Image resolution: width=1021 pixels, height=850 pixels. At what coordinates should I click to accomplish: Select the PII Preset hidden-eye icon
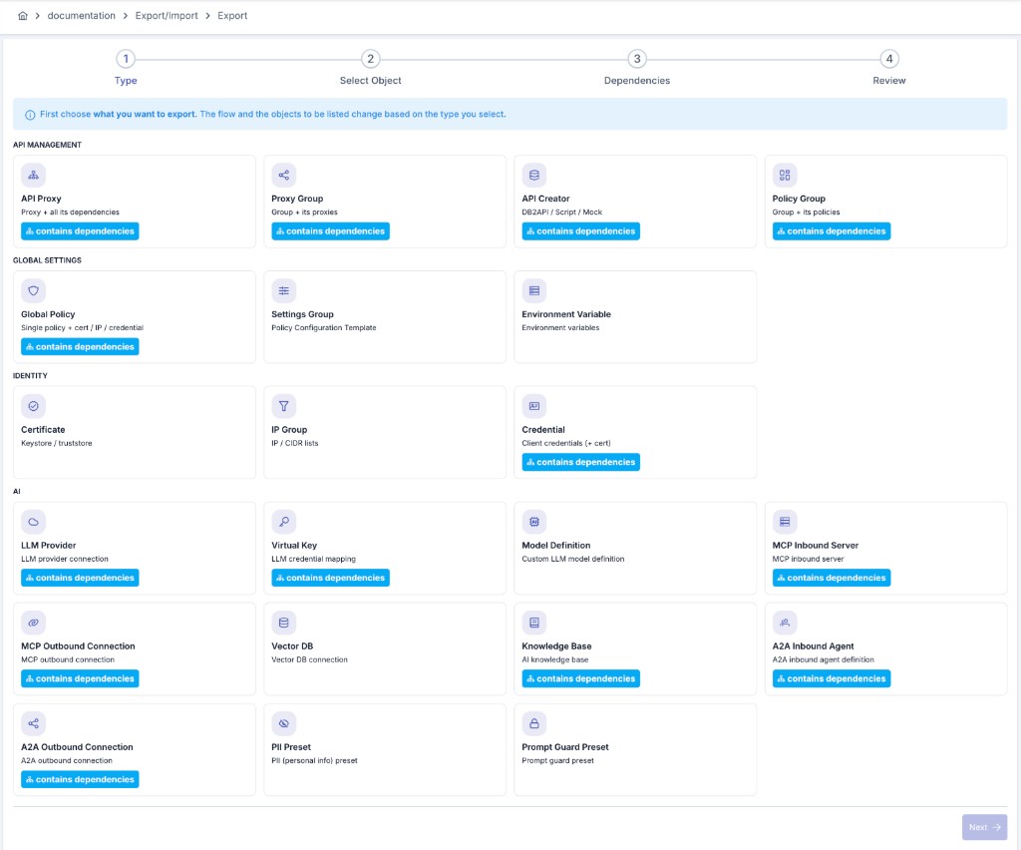tap(284, 723)
